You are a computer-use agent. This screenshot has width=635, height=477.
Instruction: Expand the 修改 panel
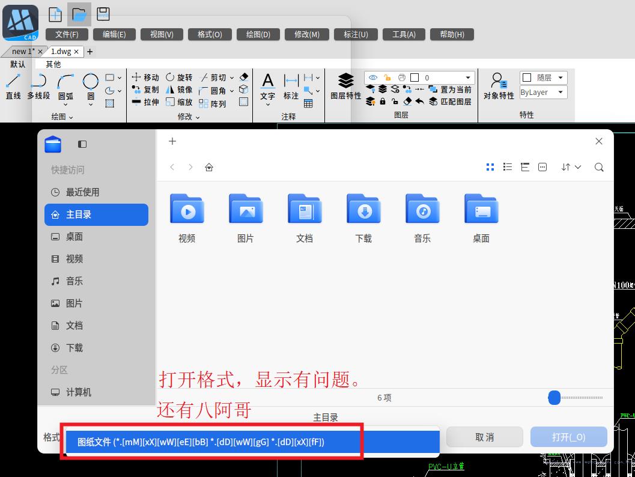(189, 117)
